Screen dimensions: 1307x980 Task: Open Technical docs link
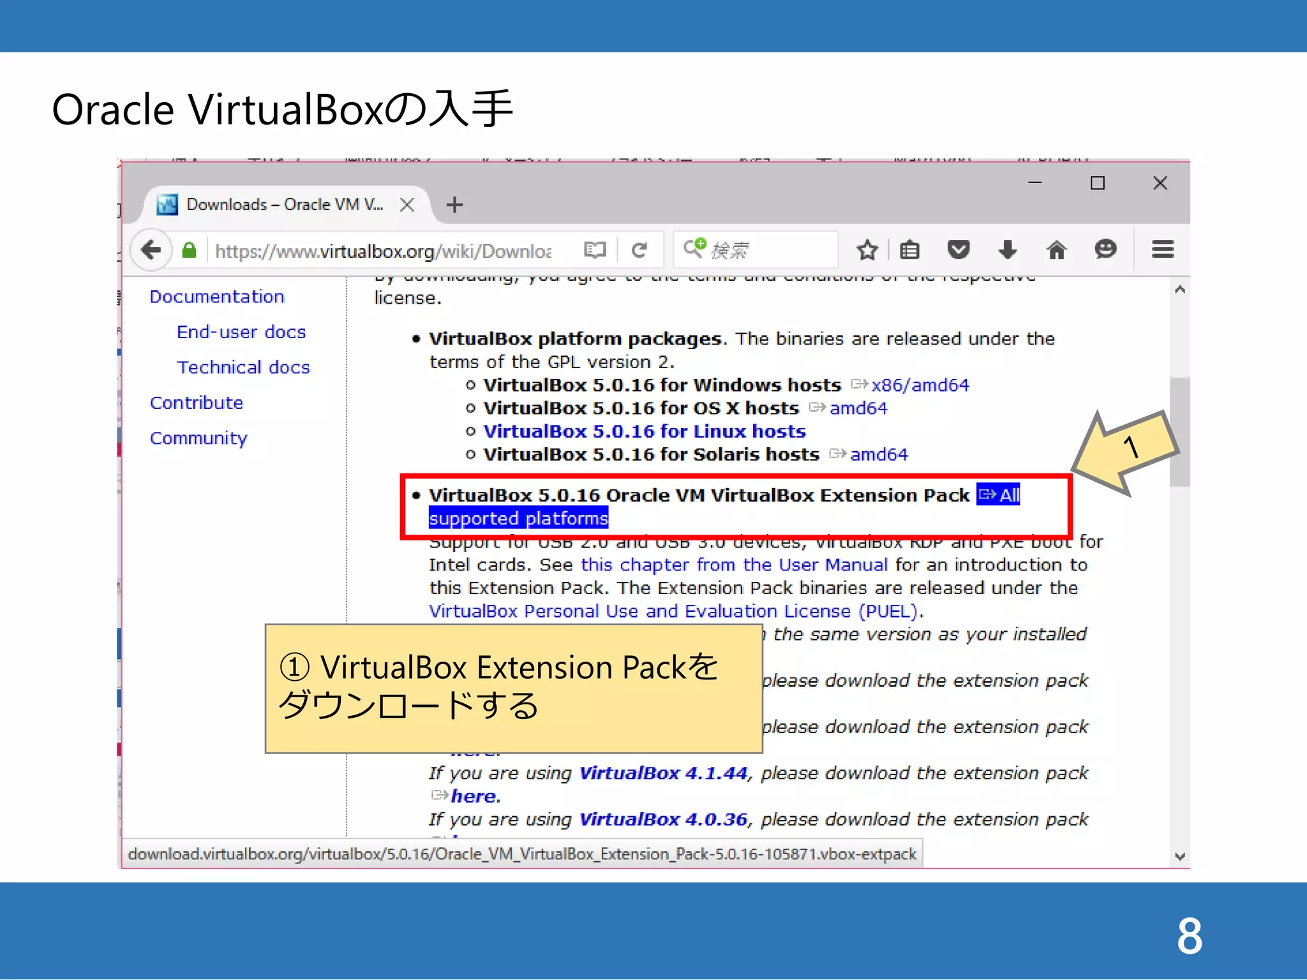click(243, 367)
